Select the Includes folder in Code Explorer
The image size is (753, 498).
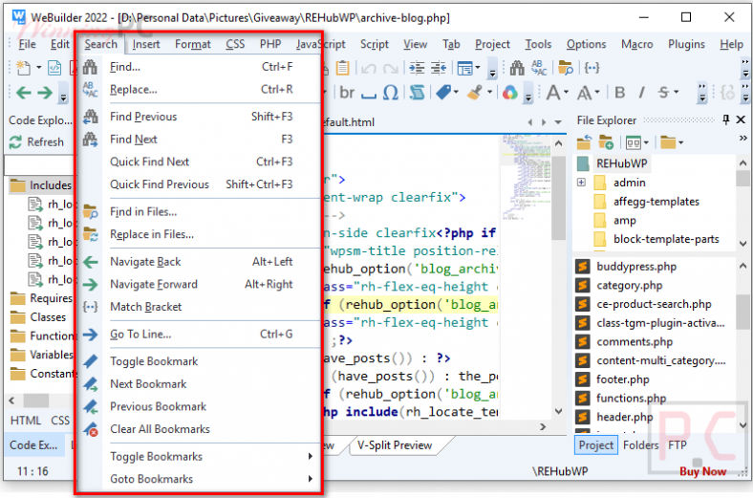(x=41, y=185)
